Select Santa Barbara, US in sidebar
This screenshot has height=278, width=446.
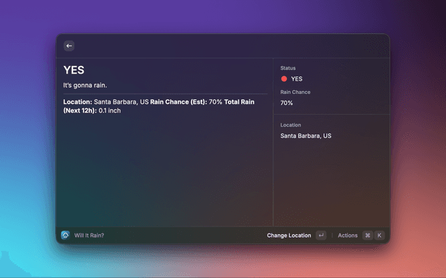pyautogui.click(x=306, y=136)
